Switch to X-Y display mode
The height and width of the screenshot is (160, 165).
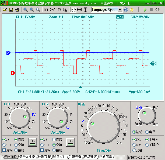pyautogui.click(x=52, y=10)
